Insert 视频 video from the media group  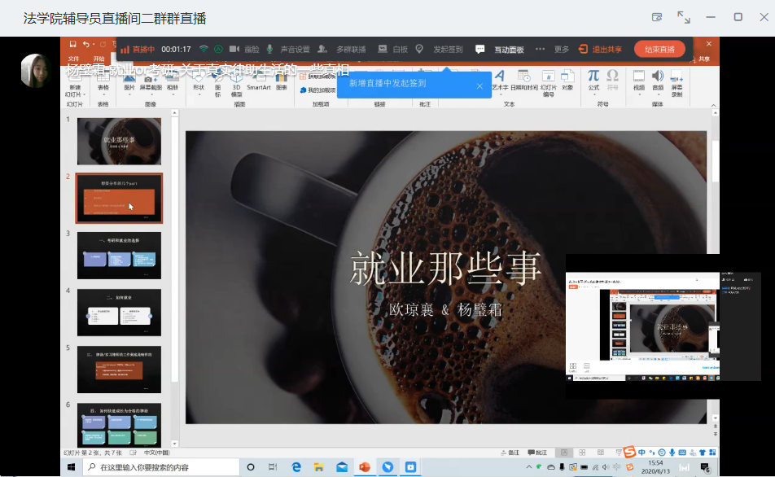click(639, 80)
